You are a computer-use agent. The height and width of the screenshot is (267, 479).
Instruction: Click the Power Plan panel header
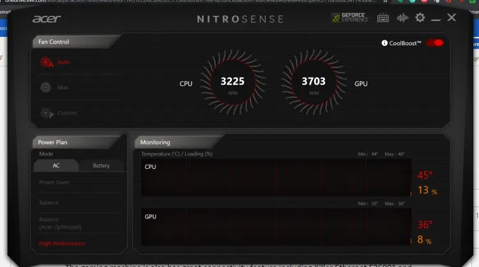[x=78, y=142]
